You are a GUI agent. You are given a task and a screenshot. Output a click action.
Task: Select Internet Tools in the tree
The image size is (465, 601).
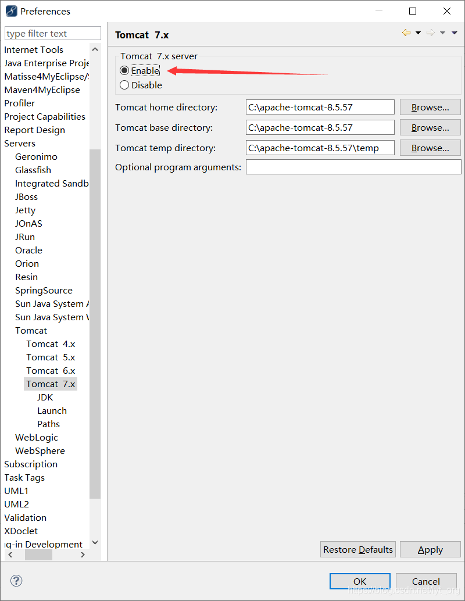click(x=34, y=50)
